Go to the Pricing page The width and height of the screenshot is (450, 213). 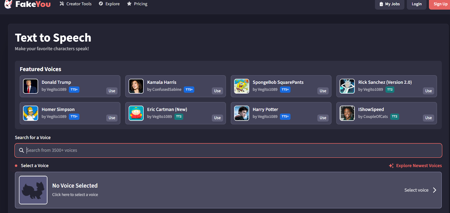pyautogui.click(x=137, y=4)
